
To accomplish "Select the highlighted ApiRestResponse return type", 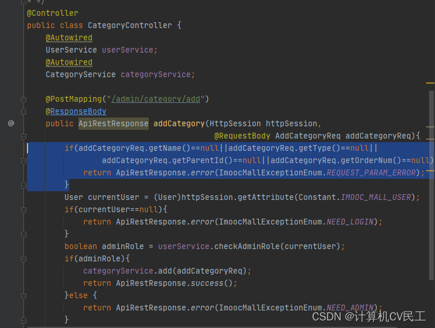I will (x=114, y=123).
